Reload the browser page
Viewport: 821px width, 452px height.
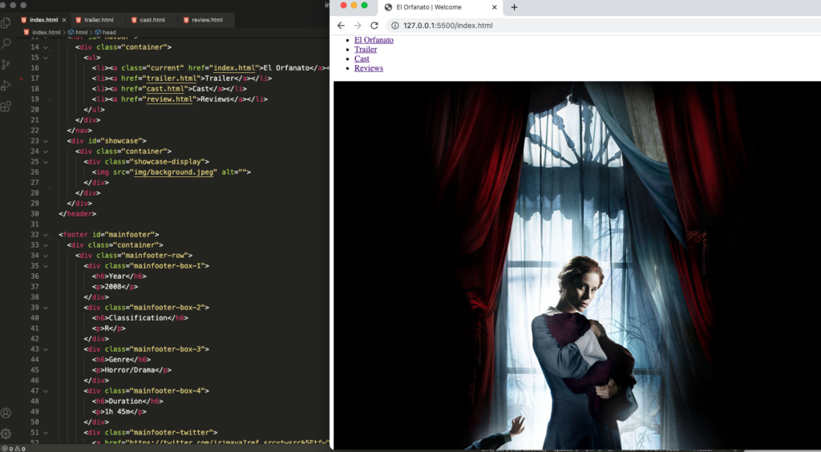[x=374, y=26]
